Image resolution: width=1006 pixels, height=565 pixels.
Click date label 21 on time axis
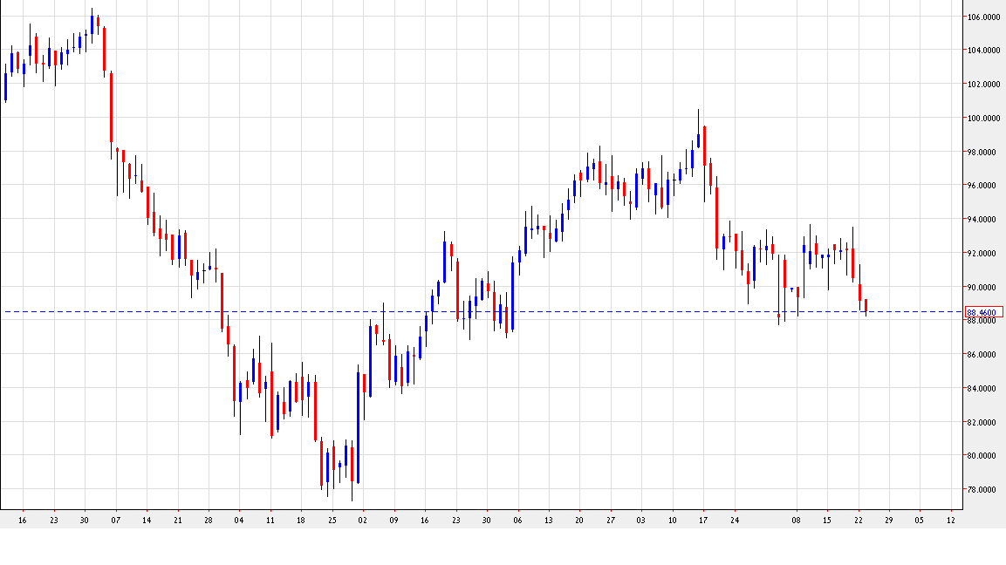[x=178, y=521]
